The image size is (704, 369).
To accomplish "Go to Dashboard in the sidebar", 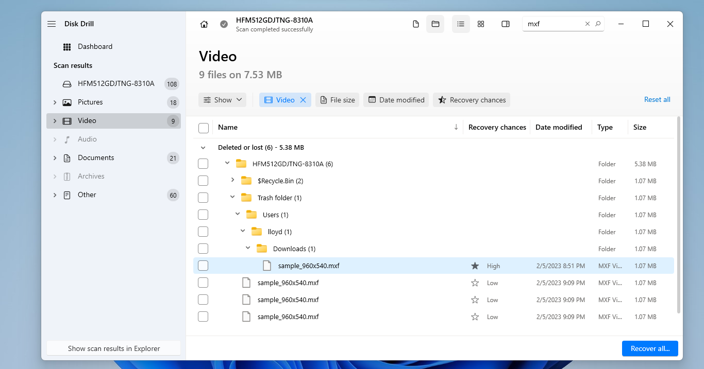I will (x=95, y=47).
